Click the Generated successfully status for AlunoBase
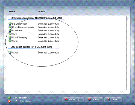Screen dimensions: 135x105 (48, 31)
